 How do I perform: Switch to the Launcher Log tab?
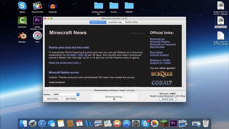coord(115,22)
